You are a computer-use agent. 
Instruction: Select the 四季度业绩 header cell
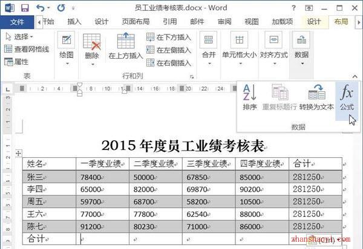click(262, 164)
